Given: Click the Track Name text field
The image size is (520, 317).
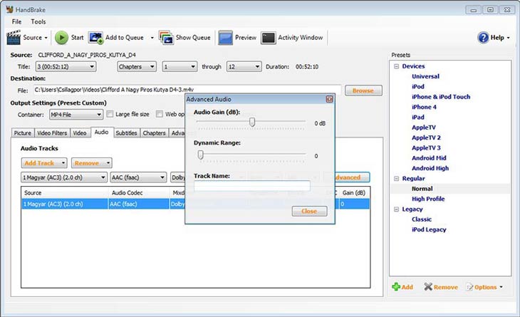Looking at the screenshot, I should [252, 186].
